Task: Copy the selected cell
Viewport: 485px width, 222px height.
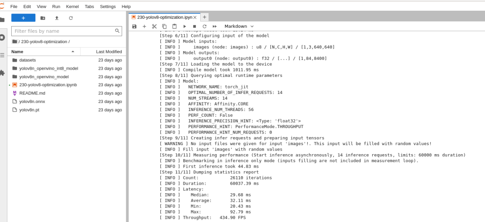Action: point(164,27)
